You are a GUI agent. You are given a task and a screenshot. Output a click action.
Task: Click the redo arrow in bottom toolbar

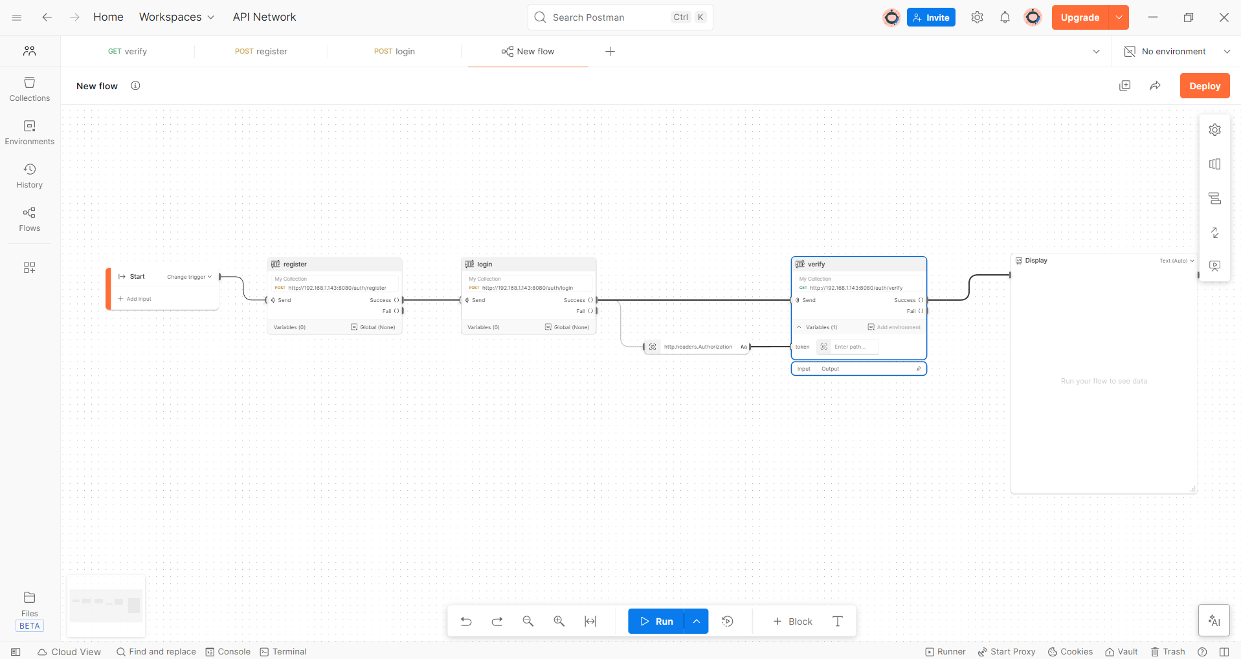pos(497,621)
